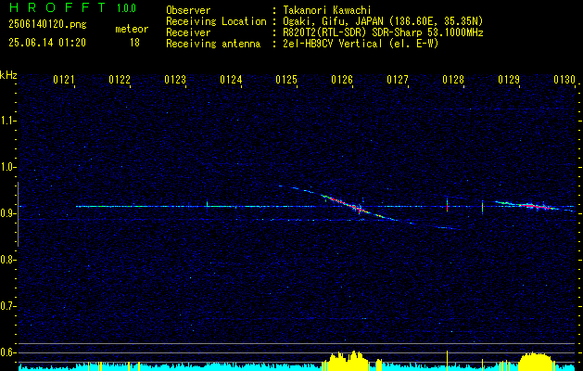
Task: Click the 0123 time marker
Action: 175,80
